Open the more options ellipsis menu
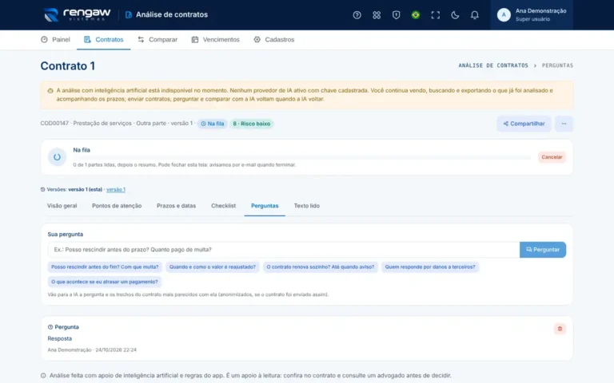The image size is (614, 383). [564, 124]
